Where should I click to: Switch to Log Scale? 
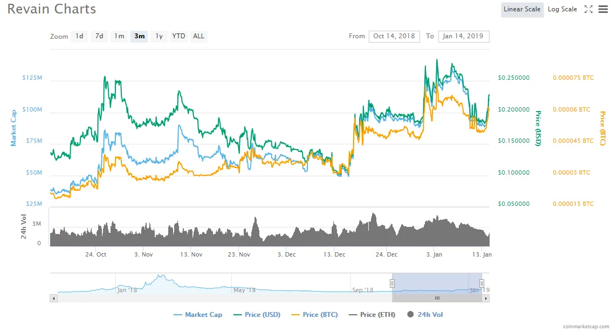562,9
